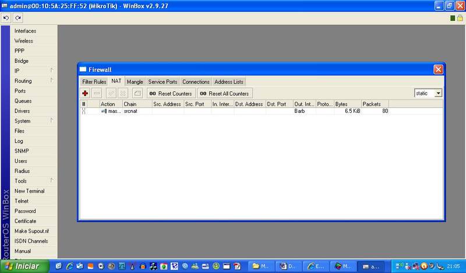
Task: Expand the IP submenu
Action: [x=34, y=70]
